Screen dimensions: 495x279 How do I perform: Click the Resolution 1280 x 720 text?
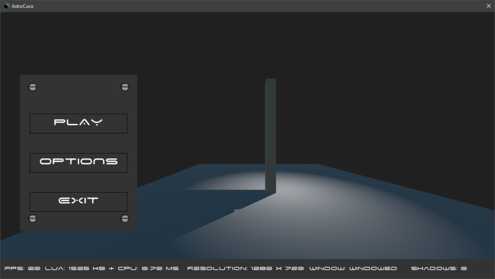point(246,268)
